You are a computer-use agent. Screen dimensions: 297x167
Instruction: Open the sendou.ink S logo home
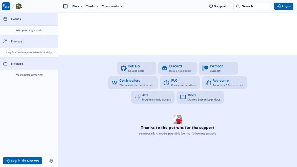(x=6, y=6)
